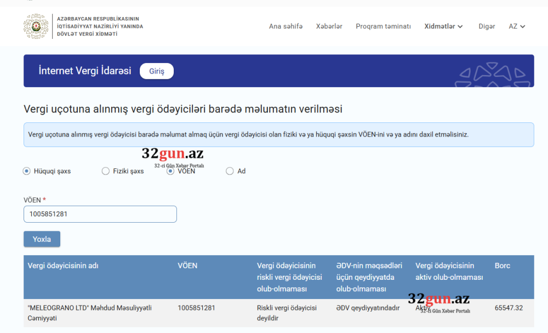This screenshot has width=548, height=333.
Task: Click the chevron next to Xidmətlər
Action: point(459,26)
